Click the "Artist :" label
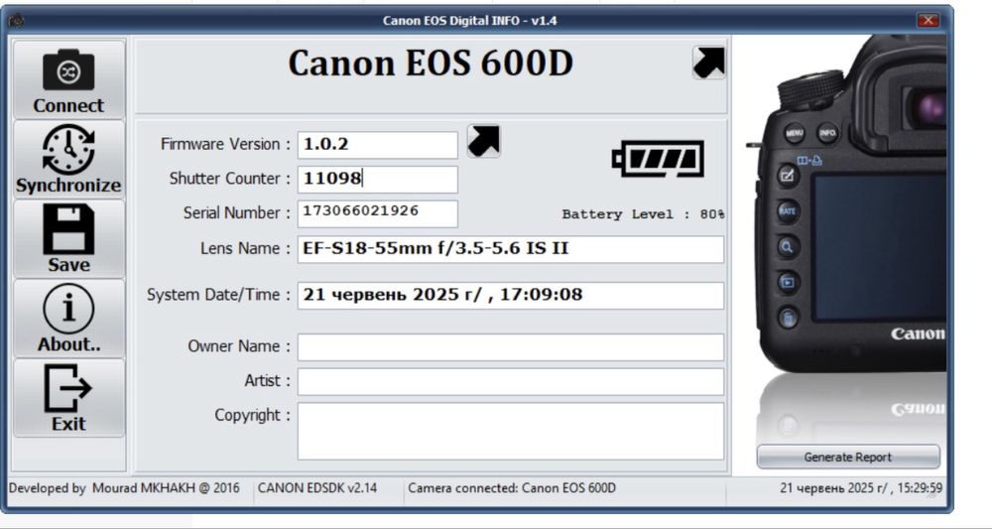 [267, 380]
